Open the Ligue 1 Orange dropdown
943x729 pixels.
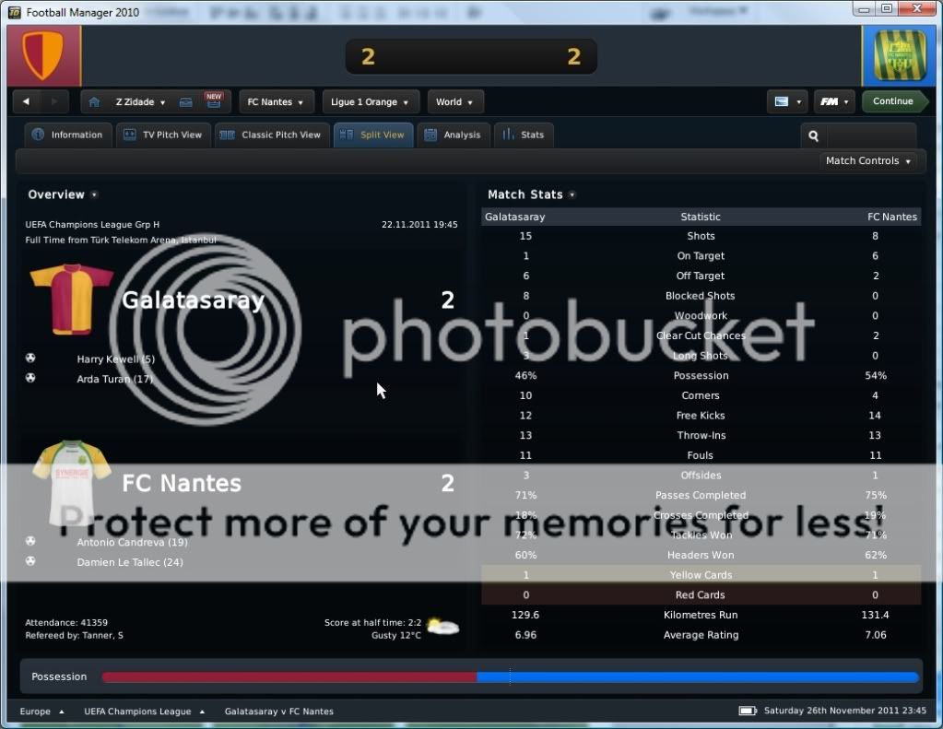pos(371,102)
